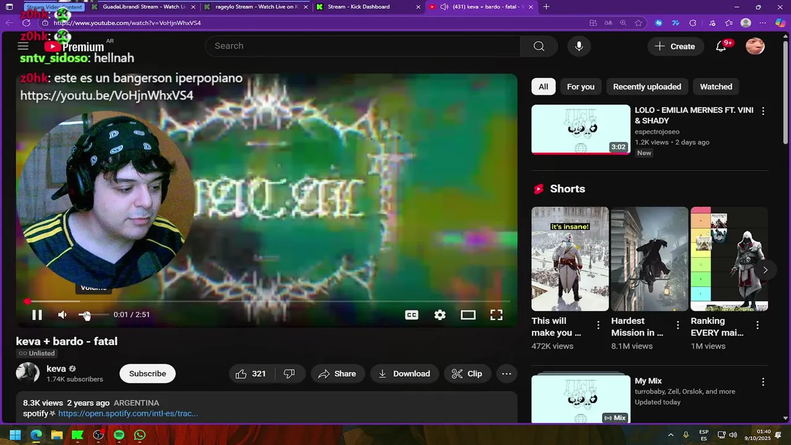
Task: Open OBS Studio from the taskbar
Action: pos(98,435)
